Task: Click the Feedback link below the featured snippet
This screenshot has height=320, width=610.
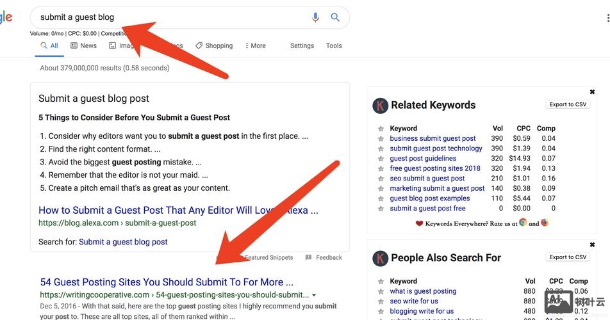Action: pyautogui.click(x=324, y=257)
